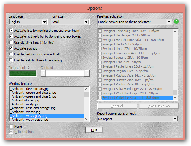This screenshot has width=191, height=146.
Task: Check Zweigart Herta 6ct palette
Action: (100, 44)
